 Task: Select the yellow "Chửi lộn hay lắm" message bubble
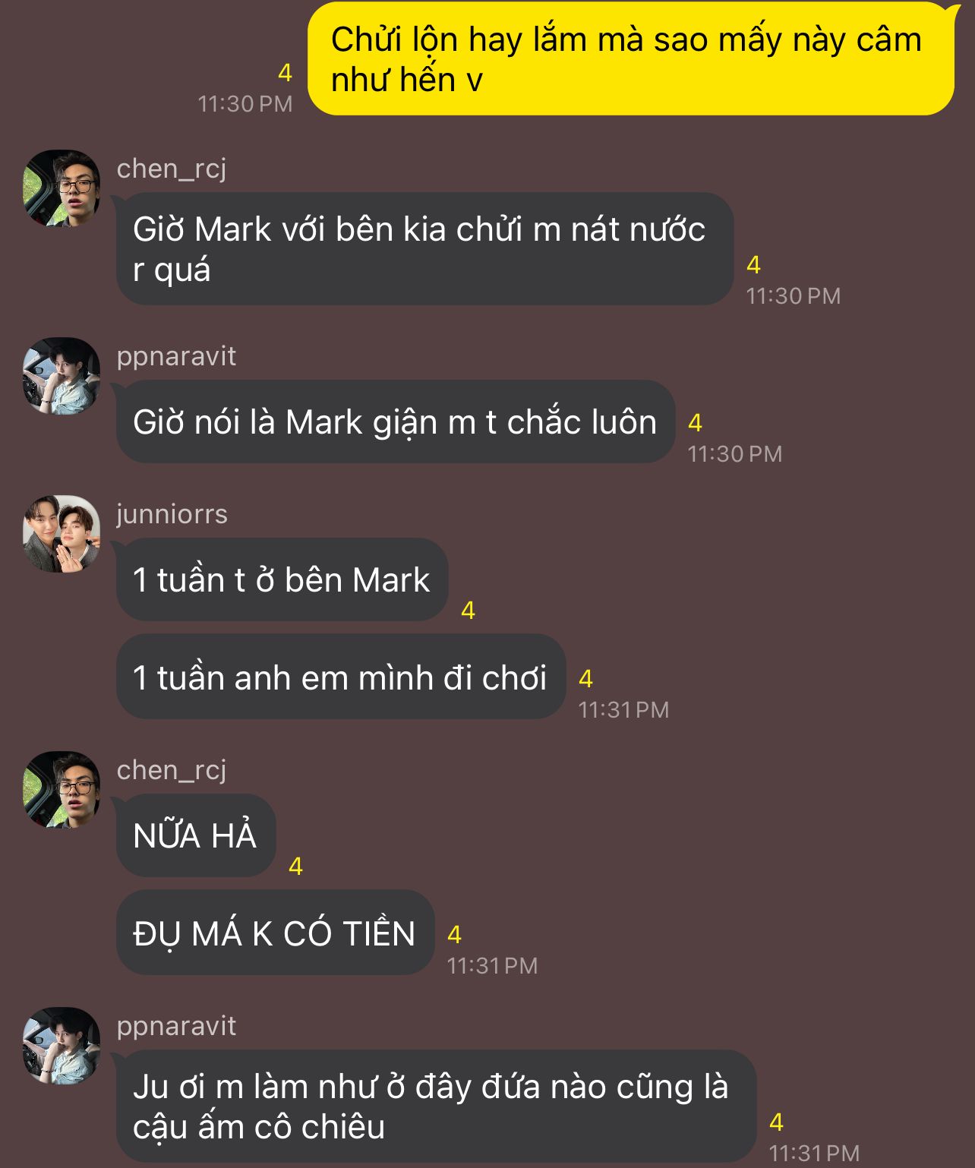(630, 58)
